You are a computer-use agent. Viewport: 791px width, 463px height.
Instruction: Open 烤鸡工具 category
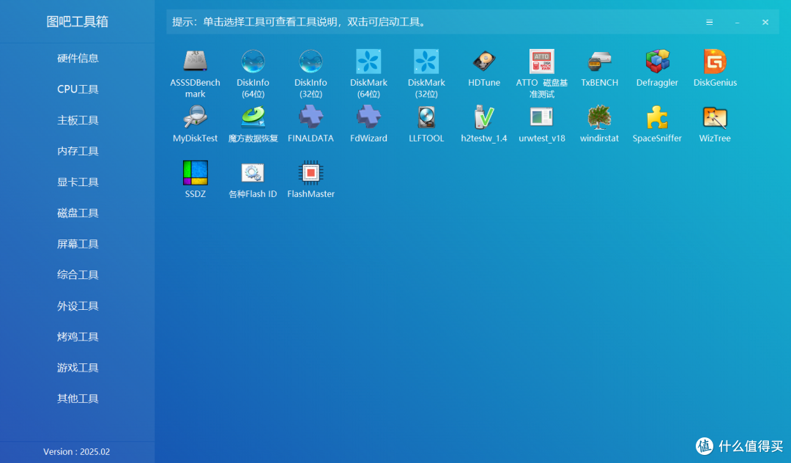point(78,337)
